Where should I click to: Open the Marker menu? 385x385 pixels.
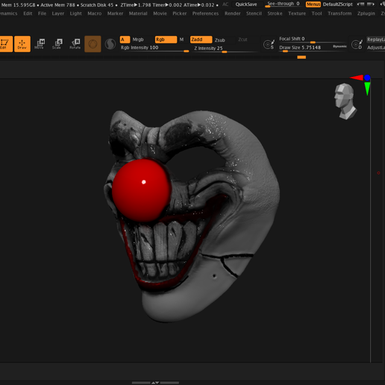pyautogui.click(x=115, y=13)
